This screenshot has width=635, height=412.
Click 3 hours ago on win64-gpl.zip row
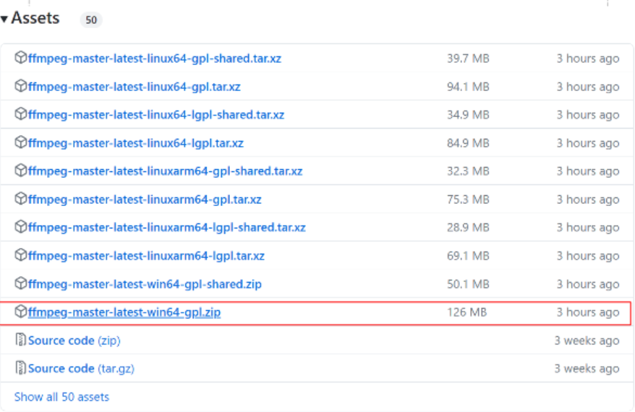[x=587, y=312]
